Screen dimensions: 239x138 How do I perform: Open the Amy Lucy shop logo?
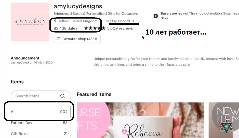30,22
